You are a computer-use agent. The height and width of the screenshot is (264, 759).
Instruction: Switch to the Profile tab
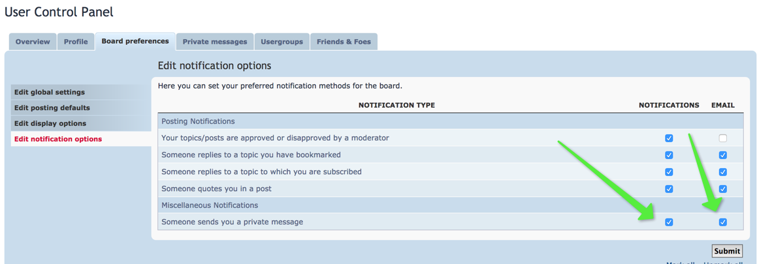[x=76, y=42]
